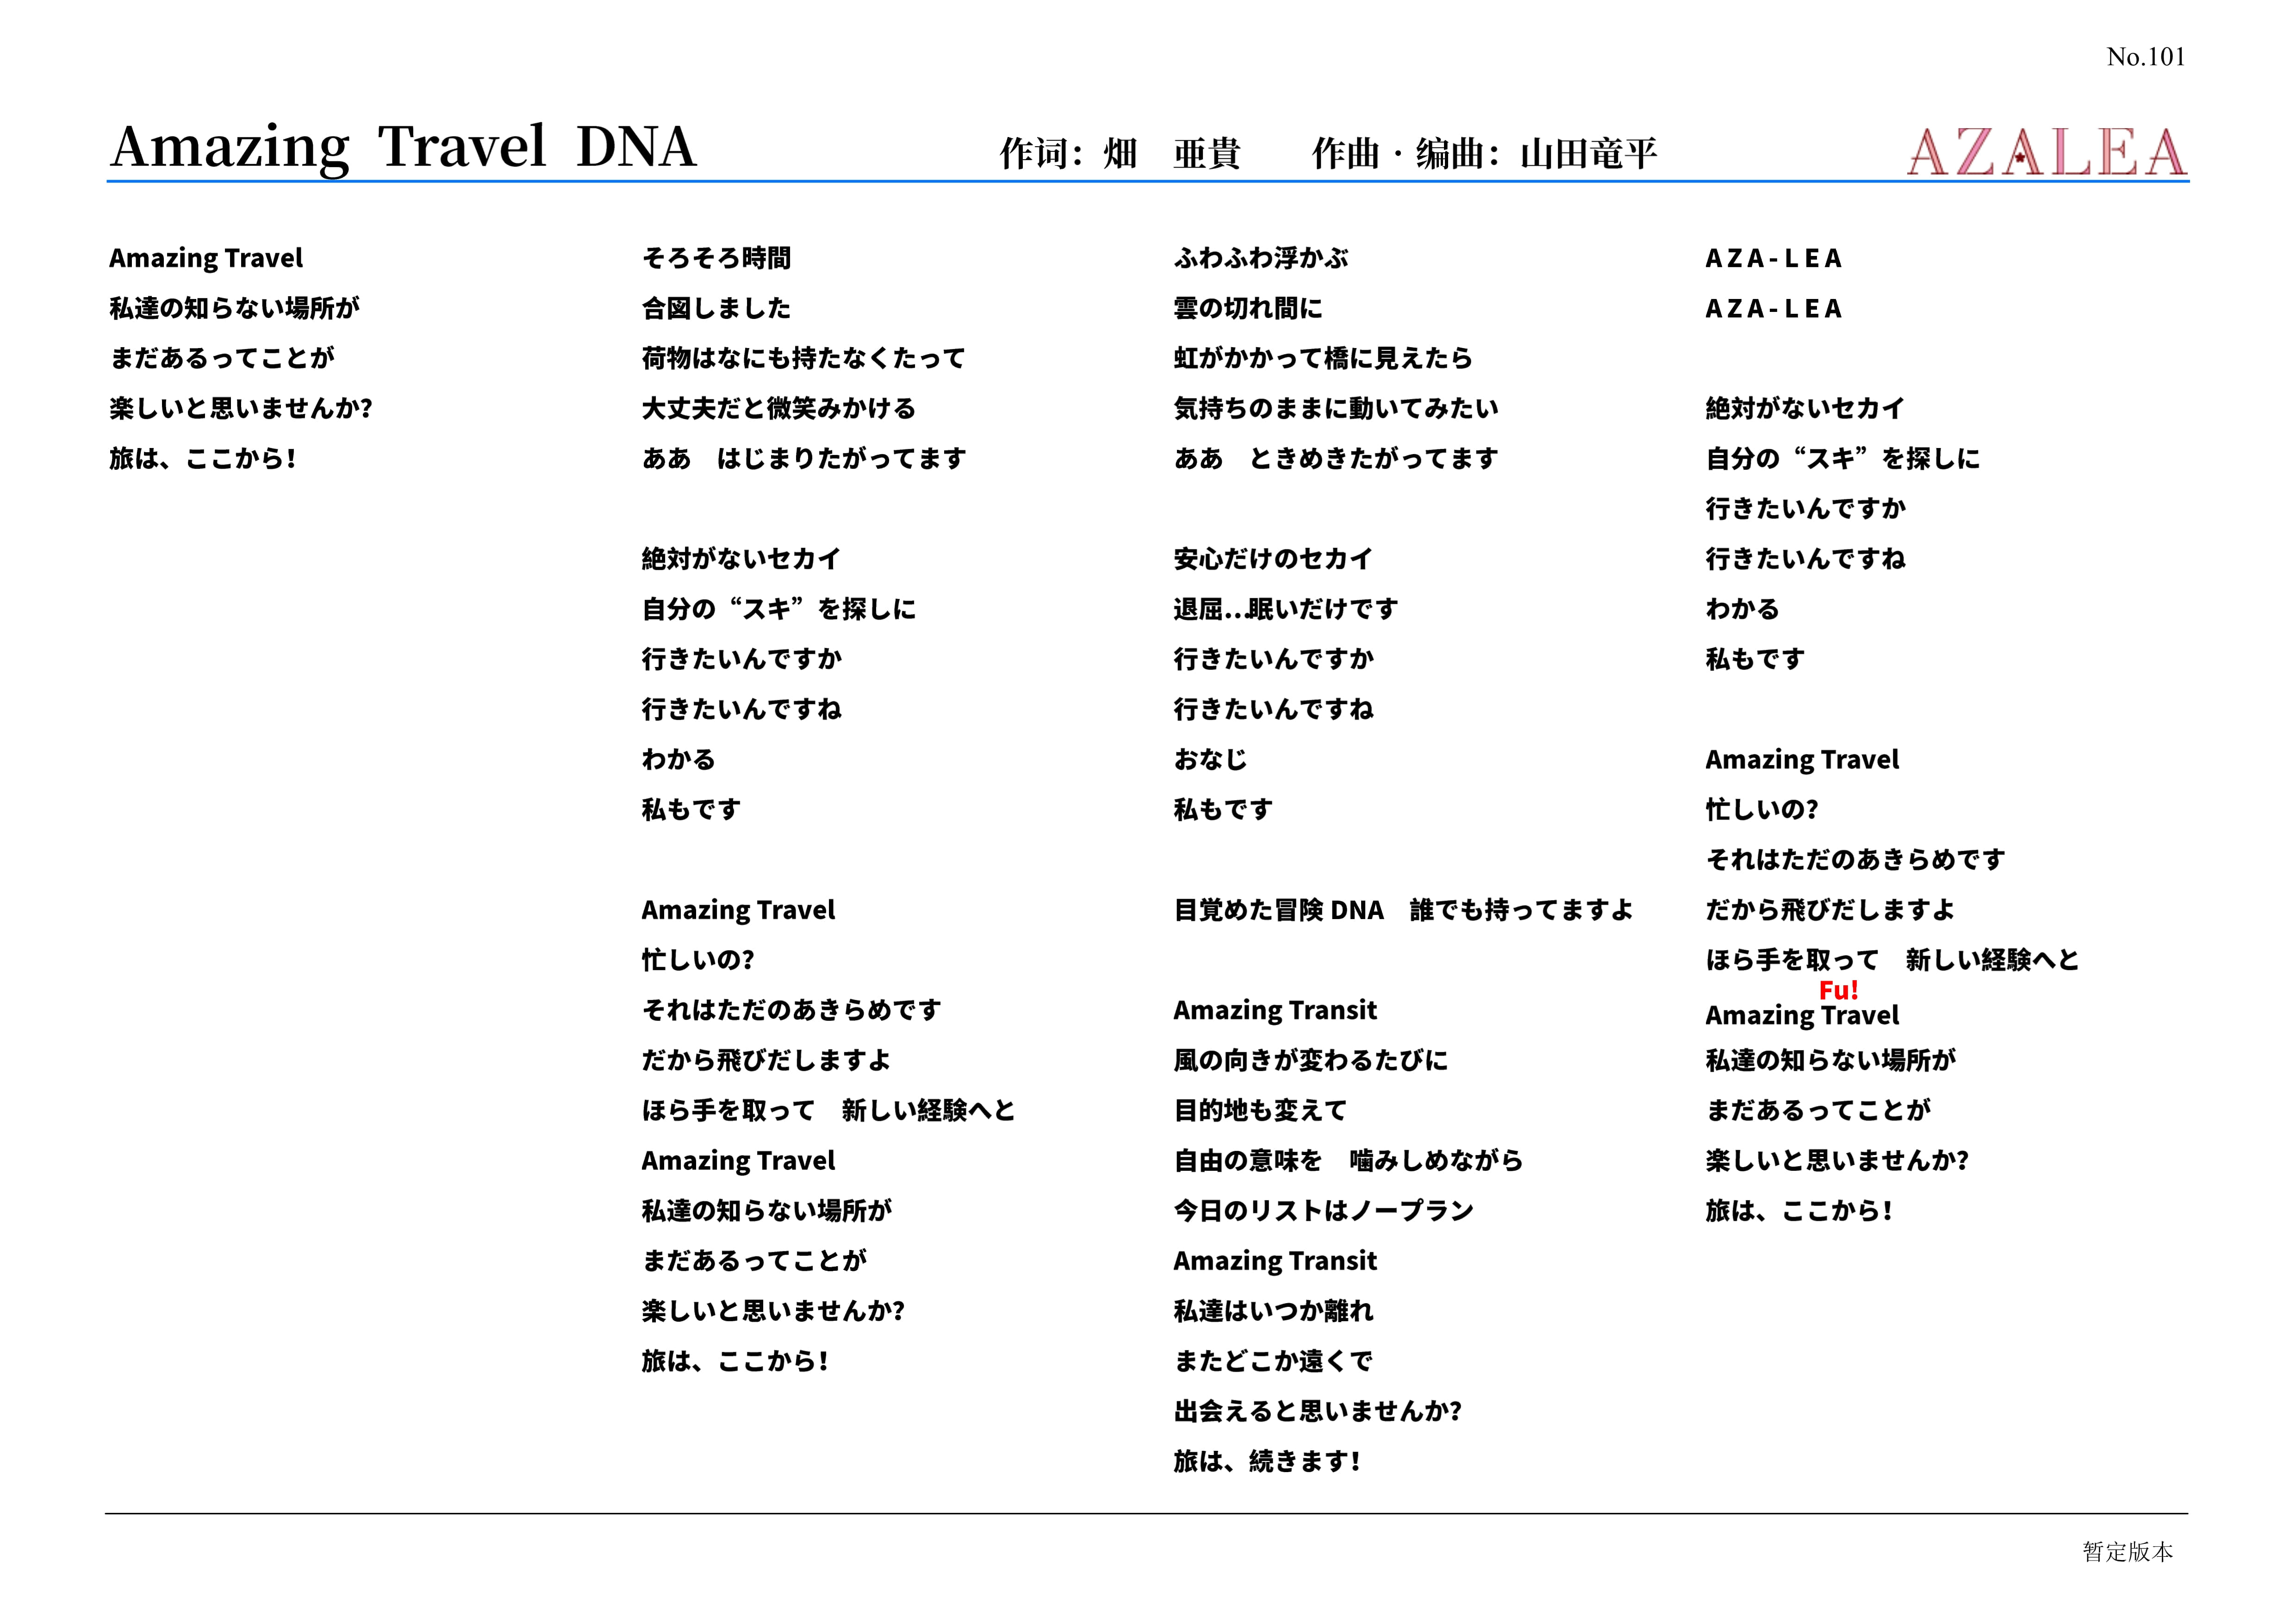Click the line 退屈..眠いだけです

tap(1285, 609)
